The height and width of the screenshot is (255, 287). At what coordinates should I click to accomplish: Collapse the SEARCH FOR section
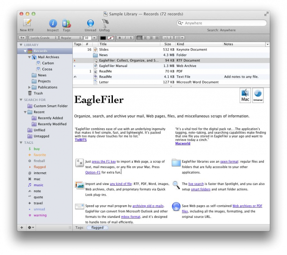(21, 100)
